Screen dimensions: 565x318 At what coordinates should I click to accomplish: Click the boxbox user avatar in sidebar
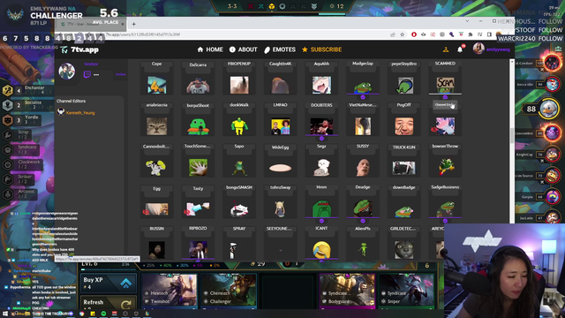(67, 71)
